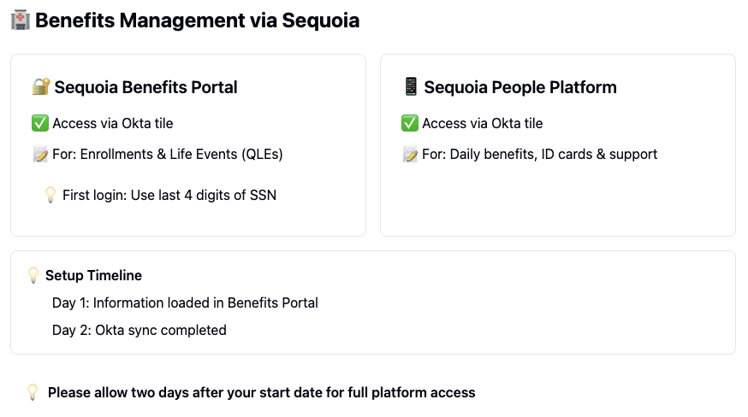Click Day 1: Information loaded in Benefits Portal

coord(185,303)
